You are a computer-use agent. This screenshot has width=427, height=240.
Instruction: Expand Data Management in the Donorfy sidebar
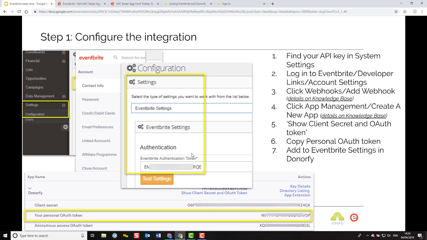pos(64,96)
